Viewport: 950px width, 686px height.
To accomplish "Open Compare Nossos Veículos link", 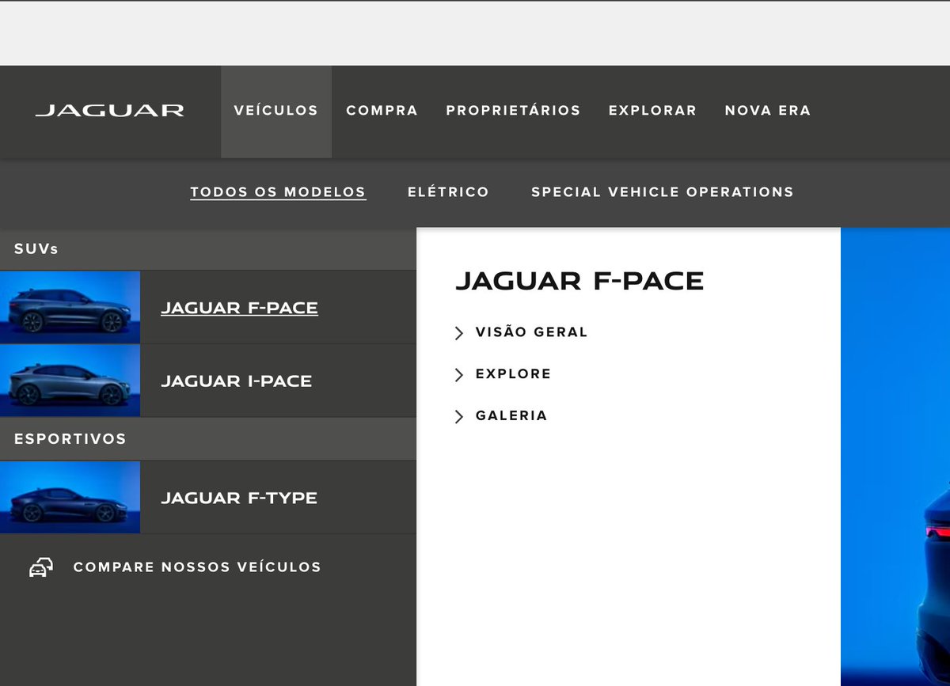I will click(197, 567).
